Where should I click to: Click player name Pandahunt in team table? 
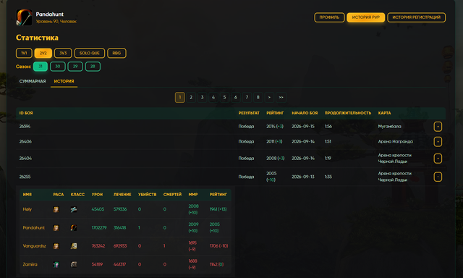34,227
